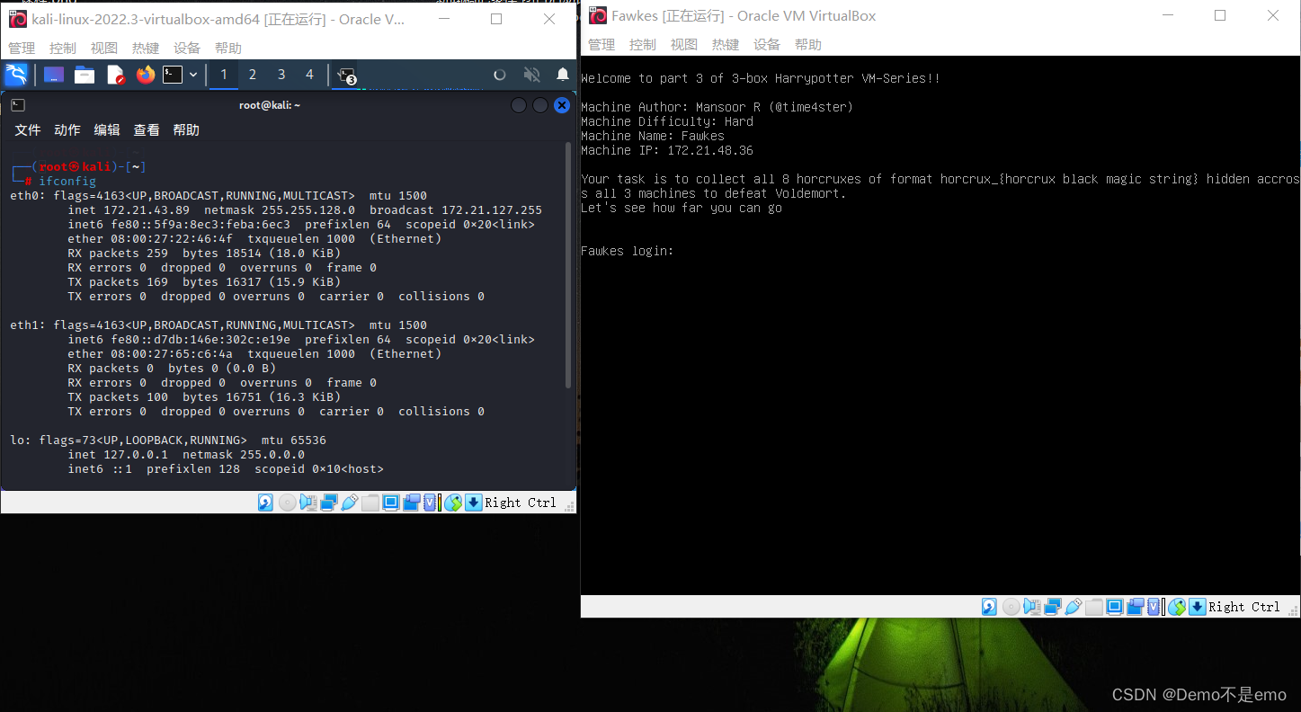Open terminal emulator from Kali panel
Image resolution: width=1301 pixels, height=712 pixels.
pyautogui.click(x=173, y=75)
